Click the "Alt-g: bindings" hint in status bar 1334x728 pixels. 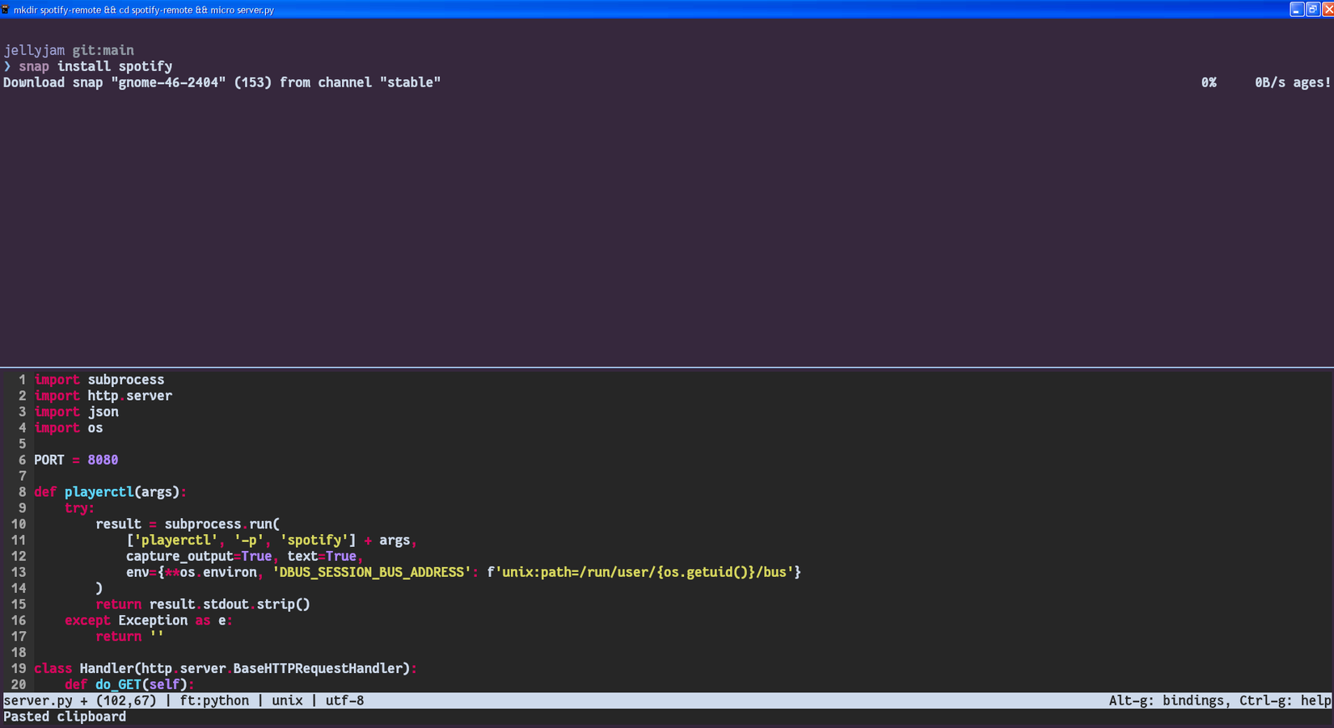coord(1166,701)
